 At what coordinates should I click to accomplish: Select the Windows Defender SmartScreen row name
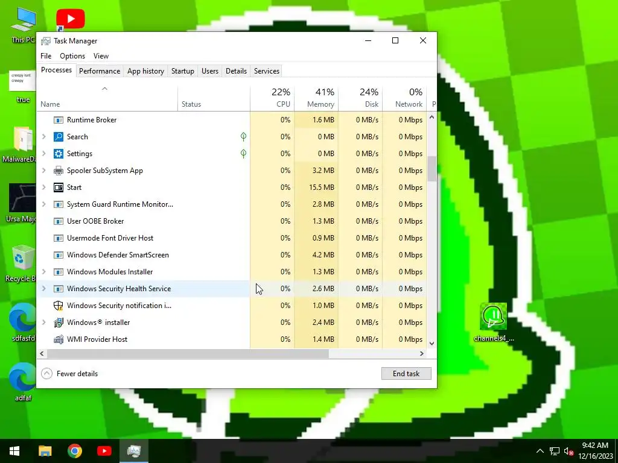point(118,255)
